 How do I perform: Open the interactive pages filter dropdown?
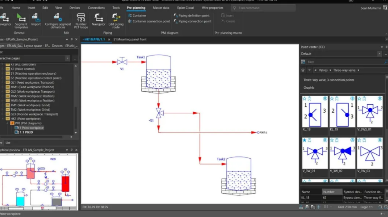pos(67,58)
